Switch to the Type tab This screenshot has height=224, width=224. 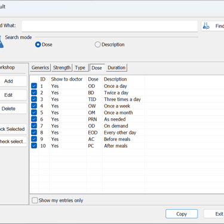point(80,67)
